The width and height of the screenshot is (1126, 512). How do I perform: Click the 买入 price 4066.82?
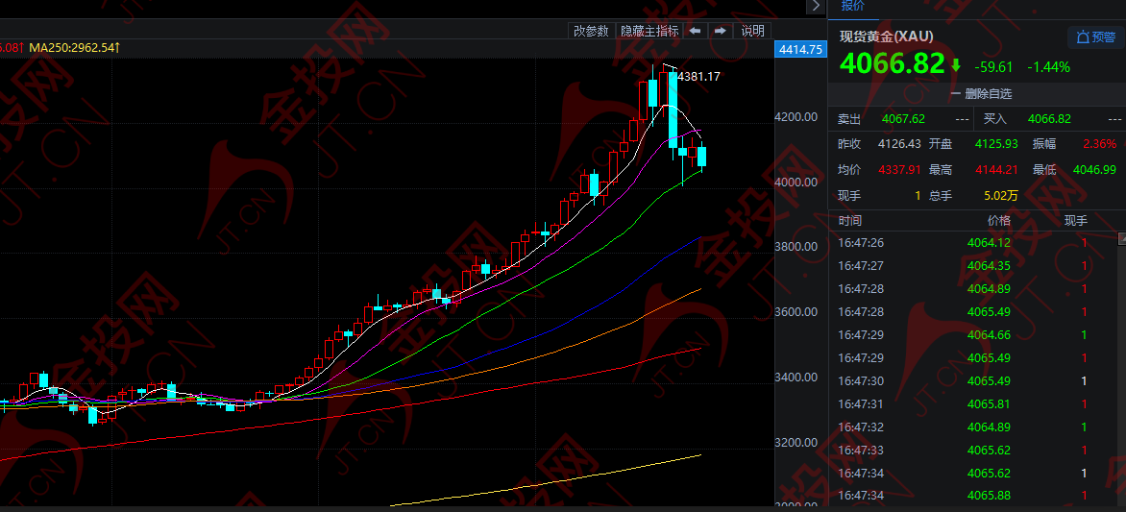[x=1049, y=119]
